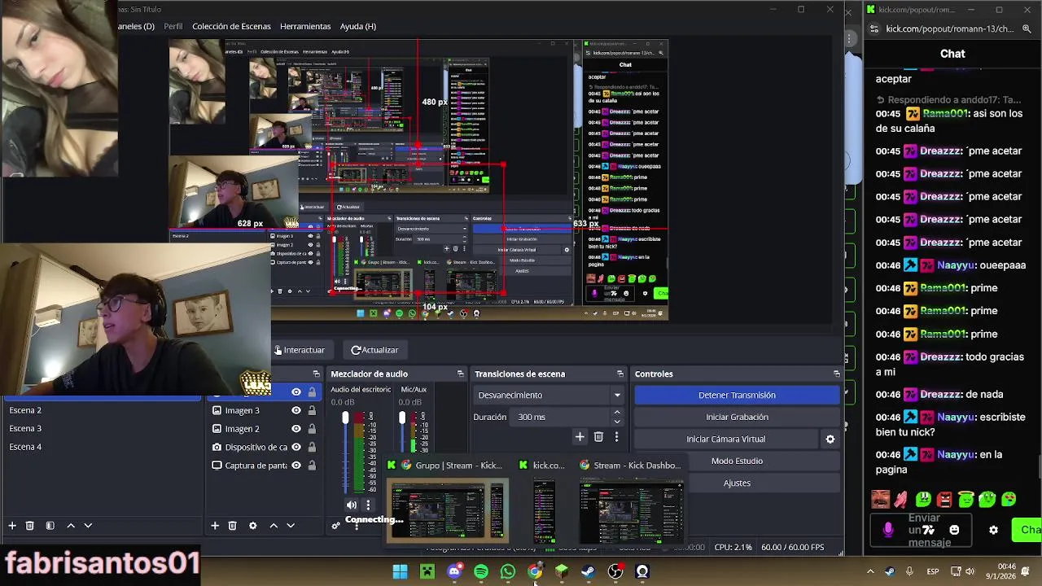Toggle lock on Captura de pantalla source
Viewport: 1042px width, 586px height.
click(x=312, y=466)
